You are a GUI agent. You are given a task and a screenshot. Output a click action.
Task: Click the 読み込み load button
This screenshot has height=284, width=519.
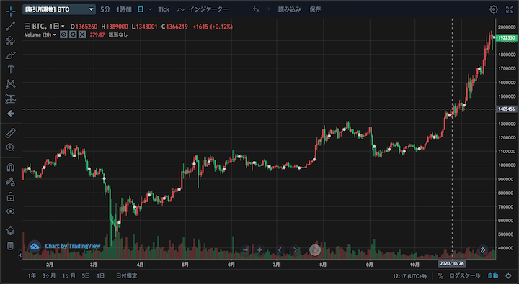[x=289, y=9]
